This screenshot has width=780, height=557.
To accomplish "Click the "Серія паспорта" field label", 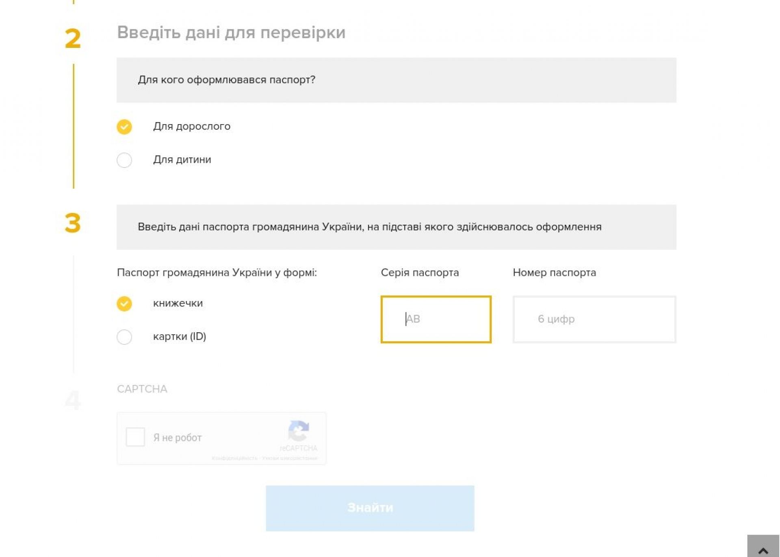I will tap(420, 273).
